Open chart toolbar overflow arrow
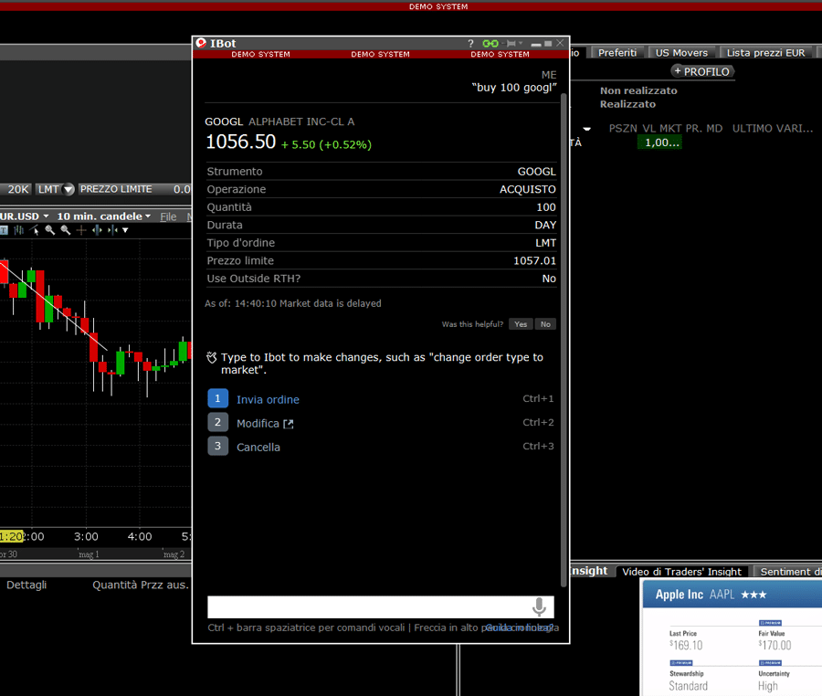Viewport: 822px width, 696px height. [125, 230]
